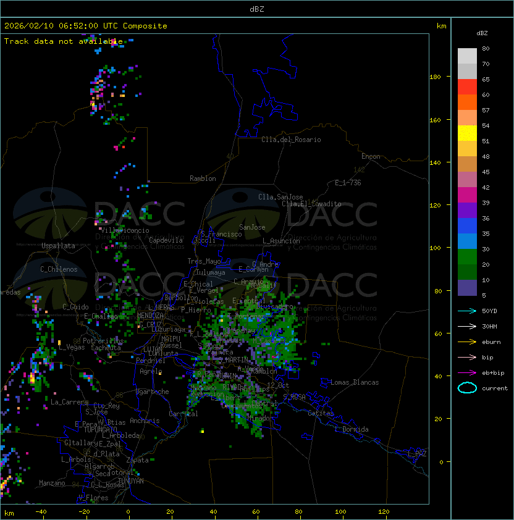Click the Capdevila map label
This screenshot has width=514, height=520.
166,240
